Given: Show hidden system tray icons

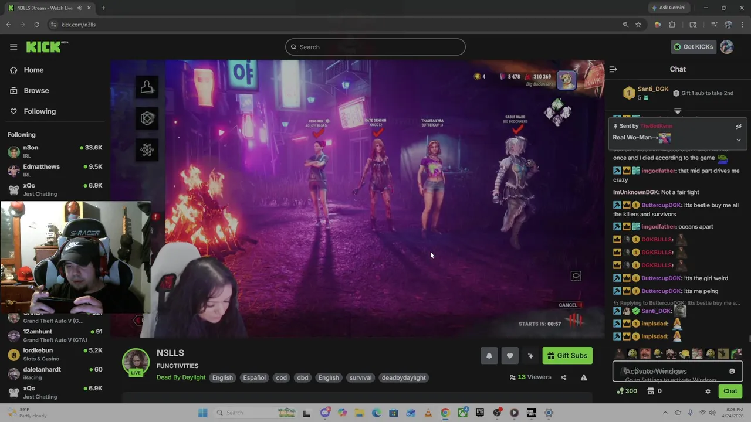Looking at the screenshot, I should (x=665, y=413).
